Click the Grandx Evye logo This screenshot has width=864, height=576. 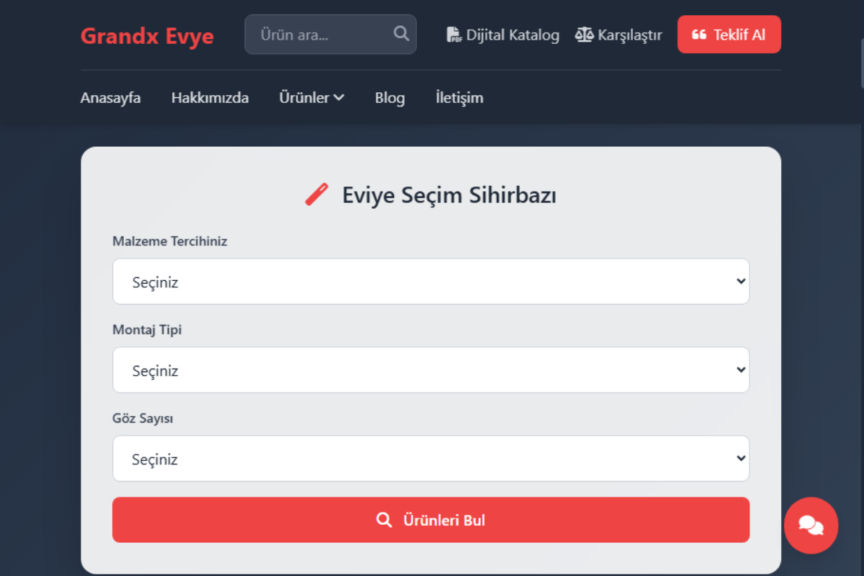pos(147,36)
